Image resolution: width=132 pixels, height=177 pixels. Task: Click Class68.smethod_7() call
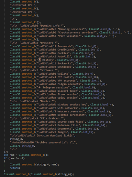click(25, 39)
